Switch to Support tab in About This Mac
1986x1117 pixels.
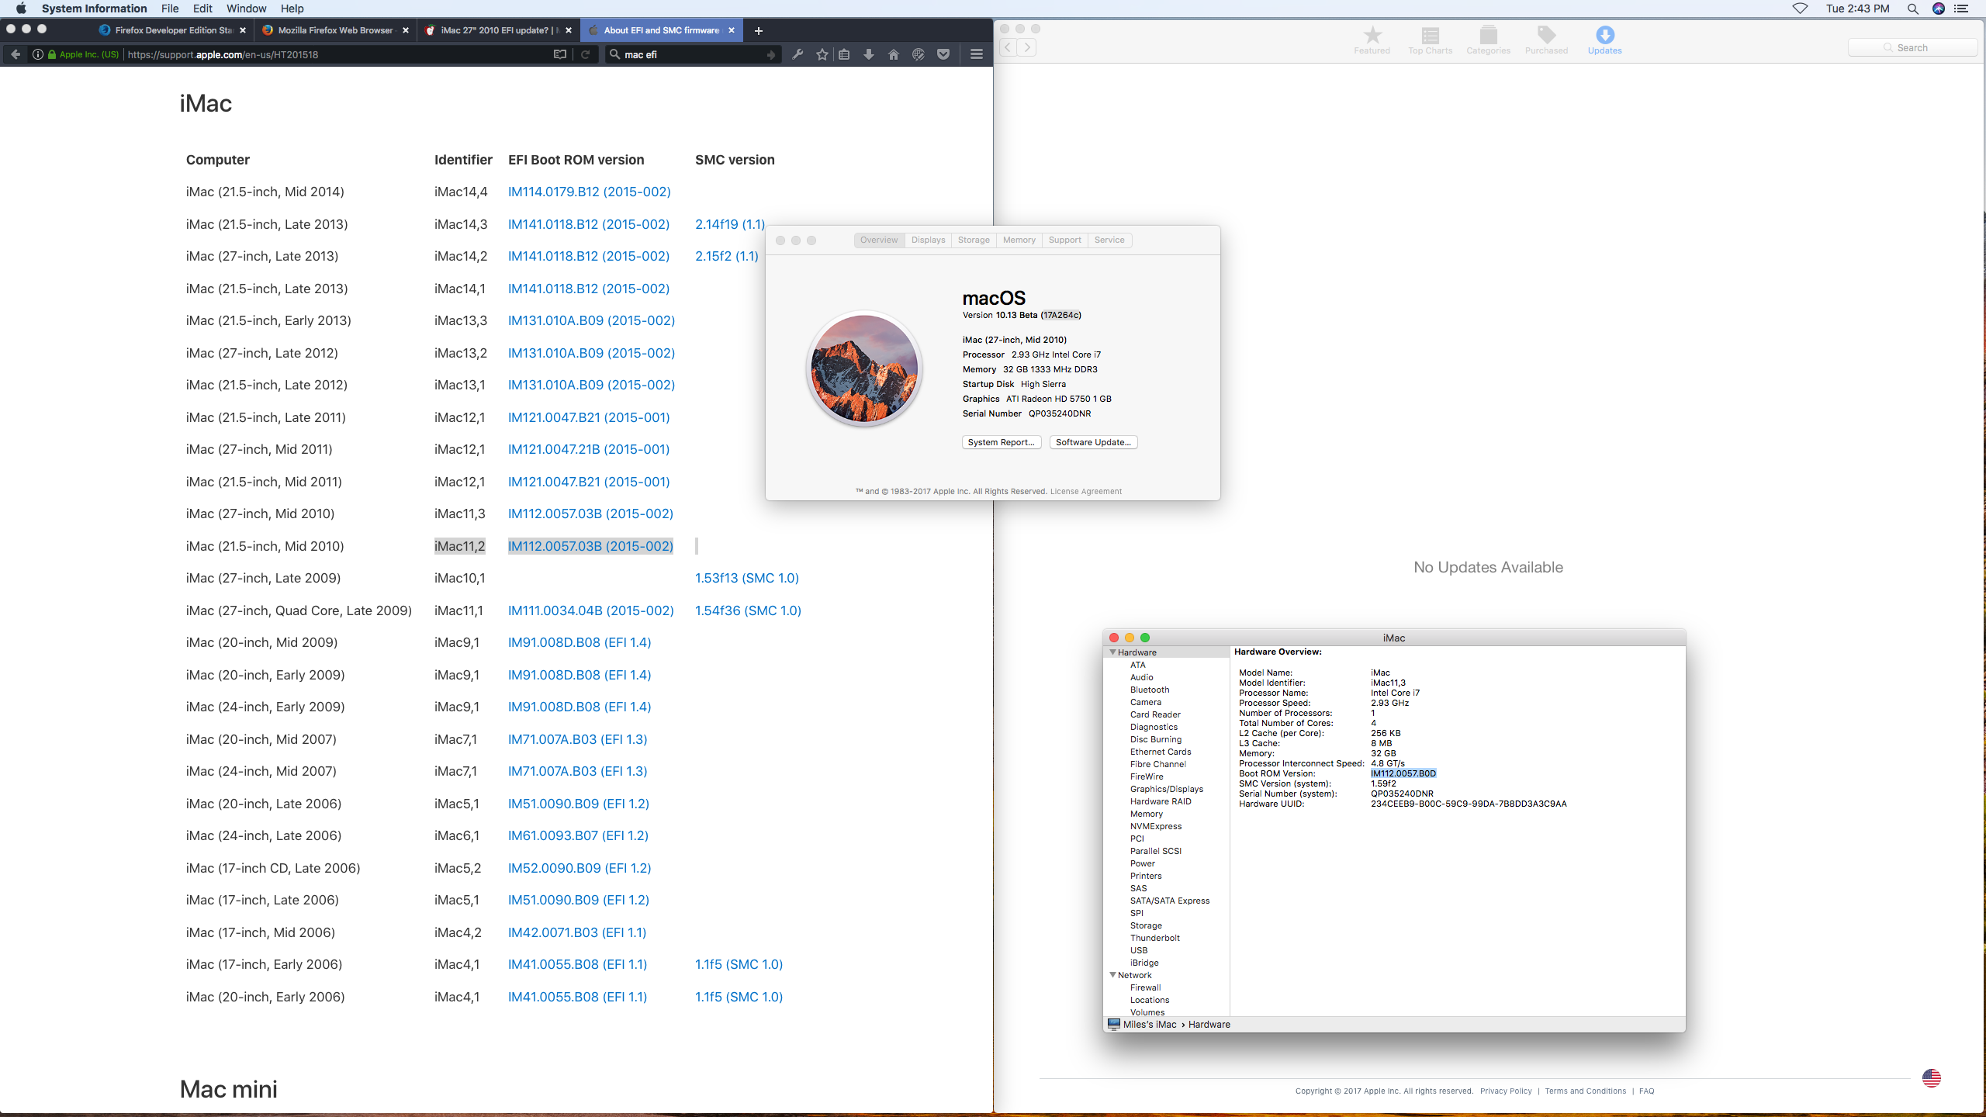(x=1064, y=240)
